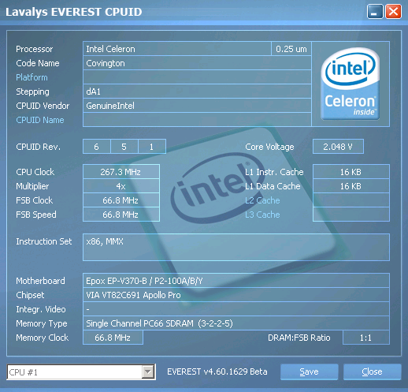
Task: Click the 'Lavalys EVEREST CPUID' title bar text
Action: [74, 12]
